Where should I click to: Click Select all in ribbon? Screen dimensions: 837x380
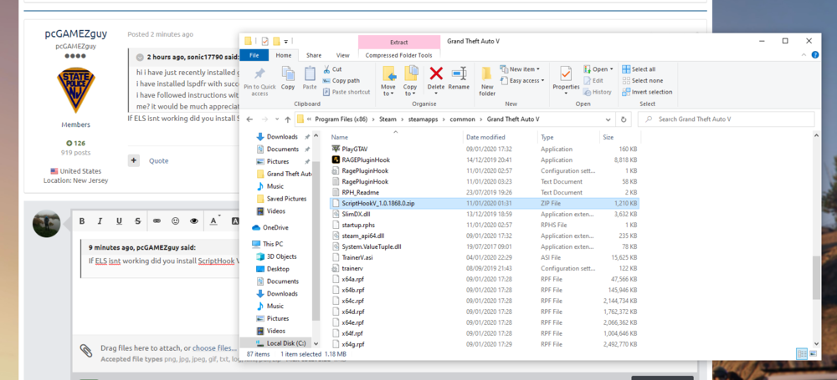pos(639,69)
